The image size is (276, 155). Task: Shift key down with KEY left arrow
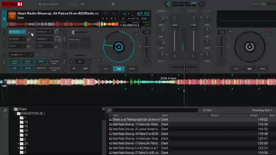click(129, 18)
